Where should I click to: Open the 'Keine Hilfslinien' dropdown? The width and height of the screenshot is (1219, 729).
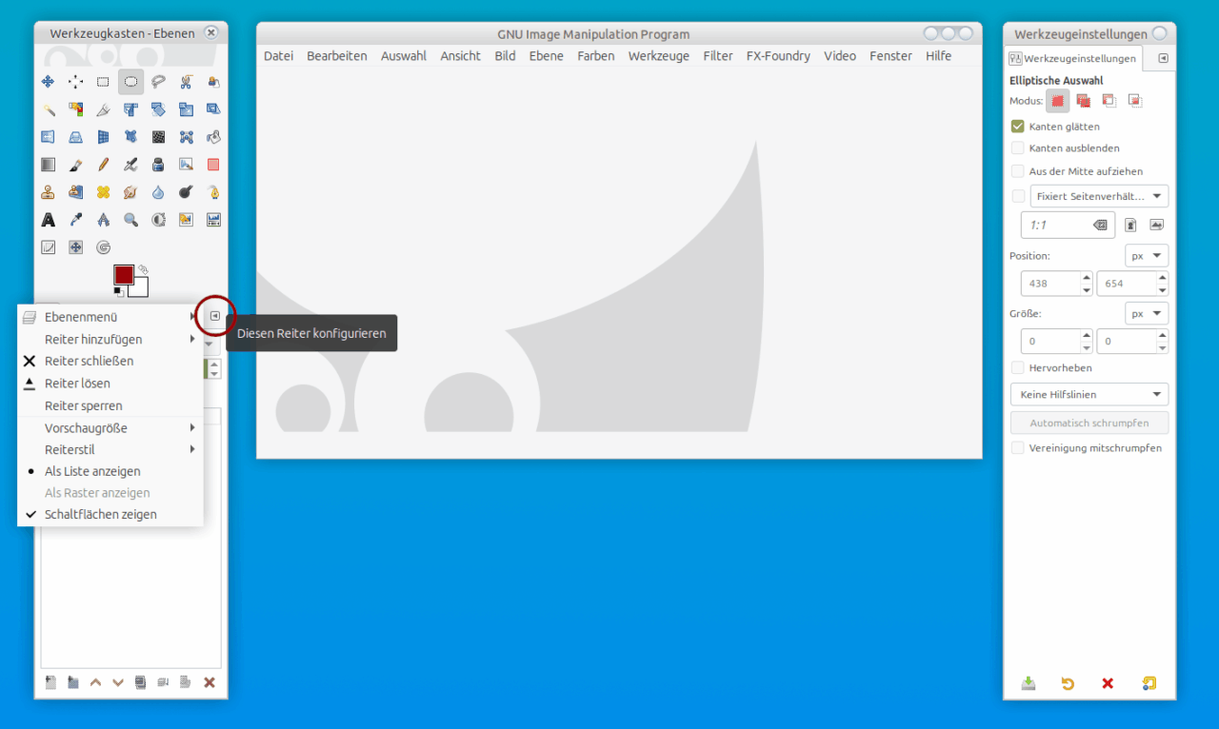pyautogui.click(x=1089, y=394)
